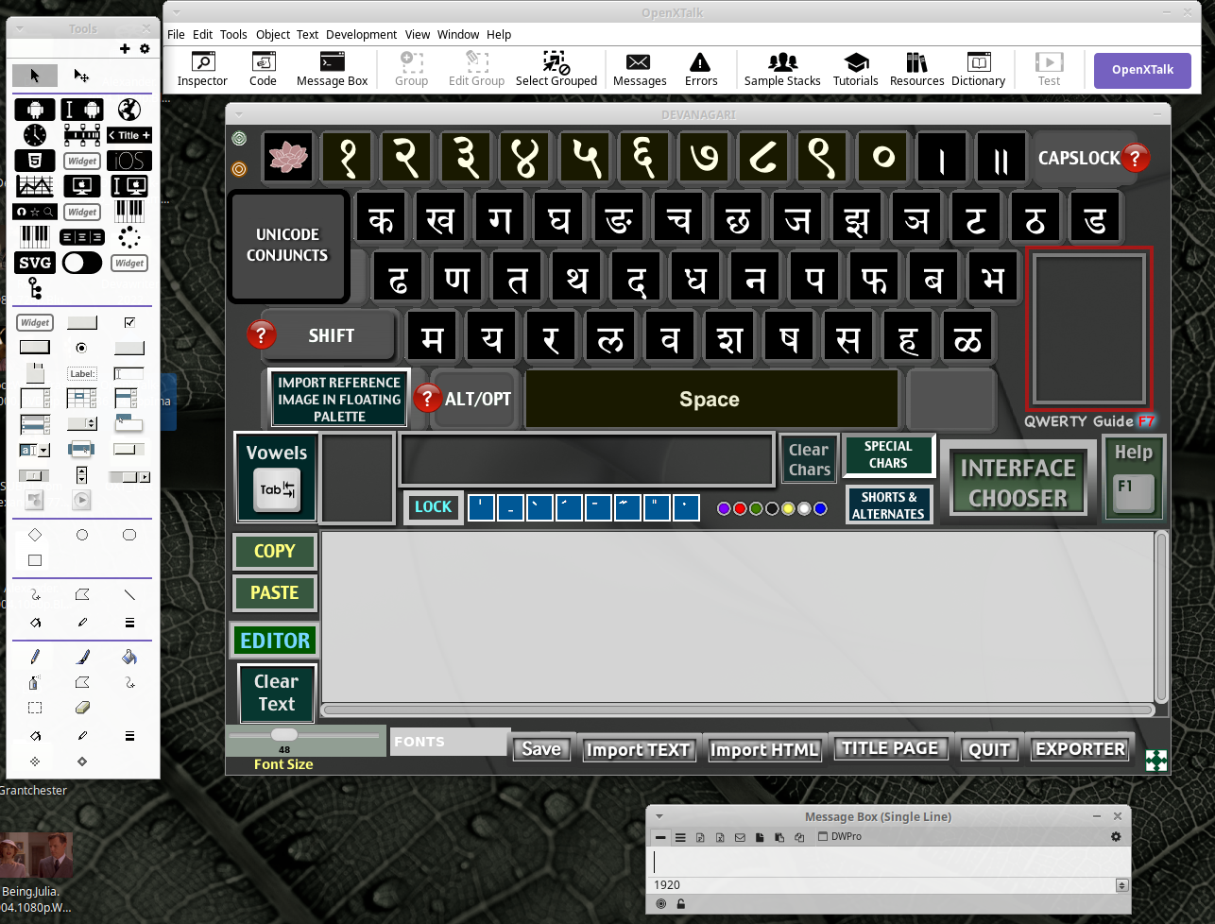Open the File menu
The width and height of the screenshot is (1215, 924).
(x=176, y=34)
